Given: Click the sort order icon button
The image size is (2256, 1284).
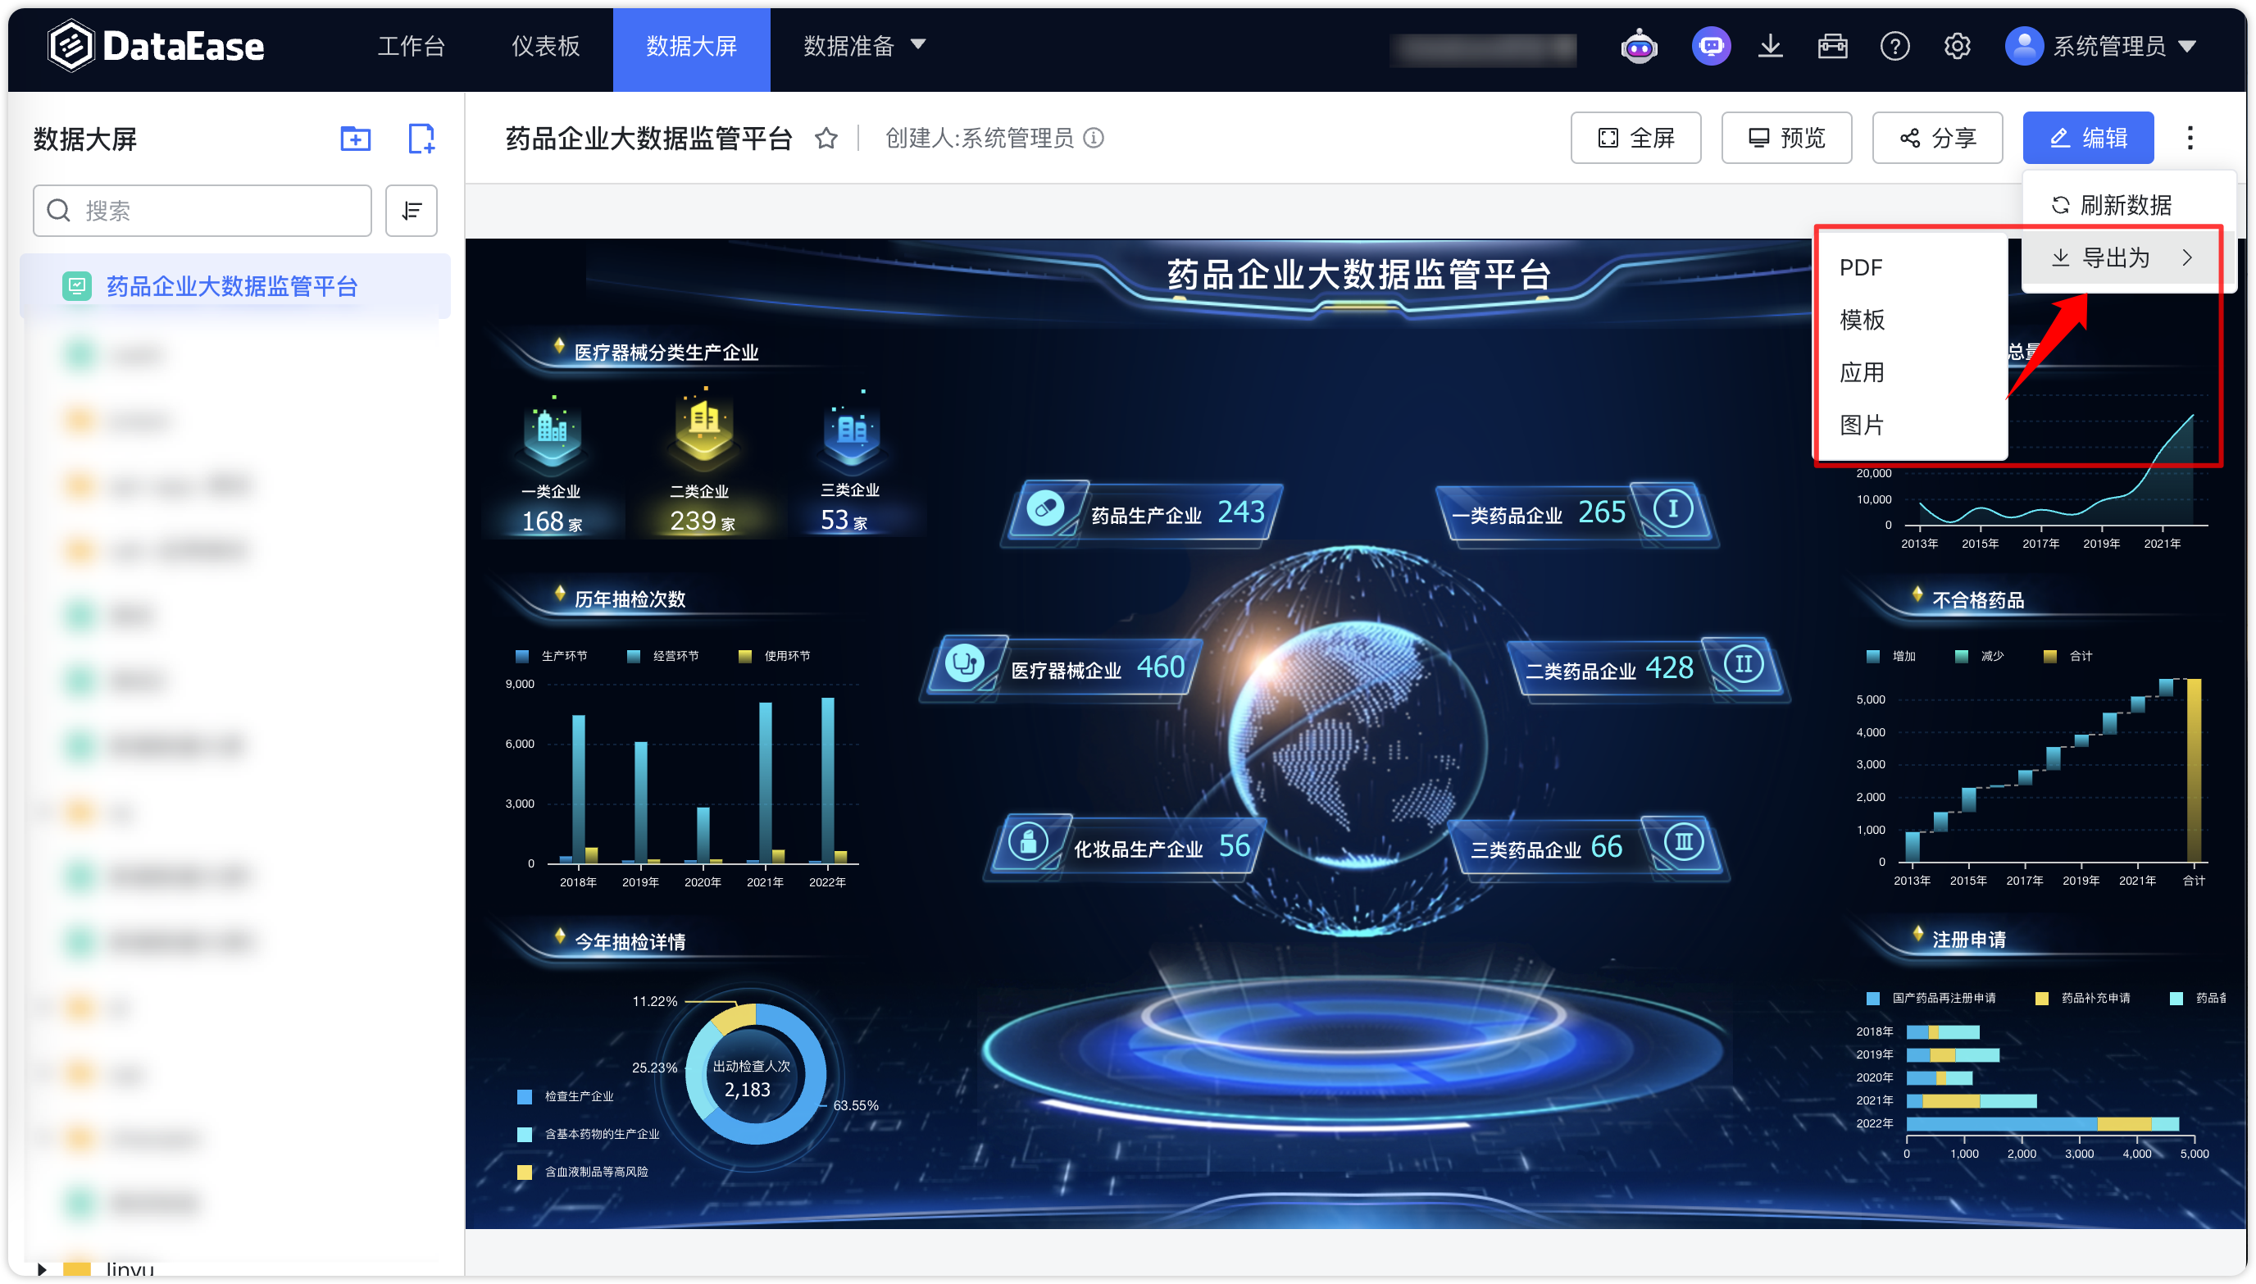Looking at the screenshot, I should point(412,210).
